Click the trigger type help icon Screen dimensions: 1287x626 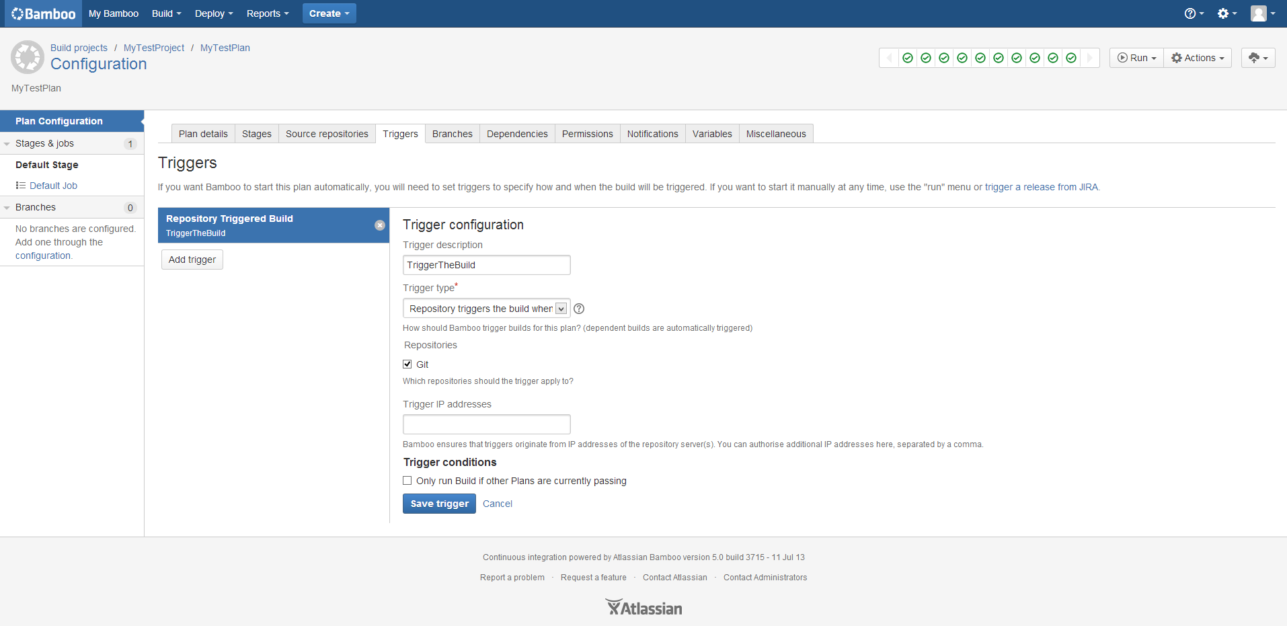click(579, 309)
